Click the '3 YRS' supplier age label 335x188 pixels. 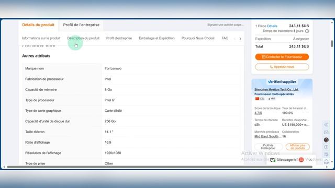tap(272, 99)
